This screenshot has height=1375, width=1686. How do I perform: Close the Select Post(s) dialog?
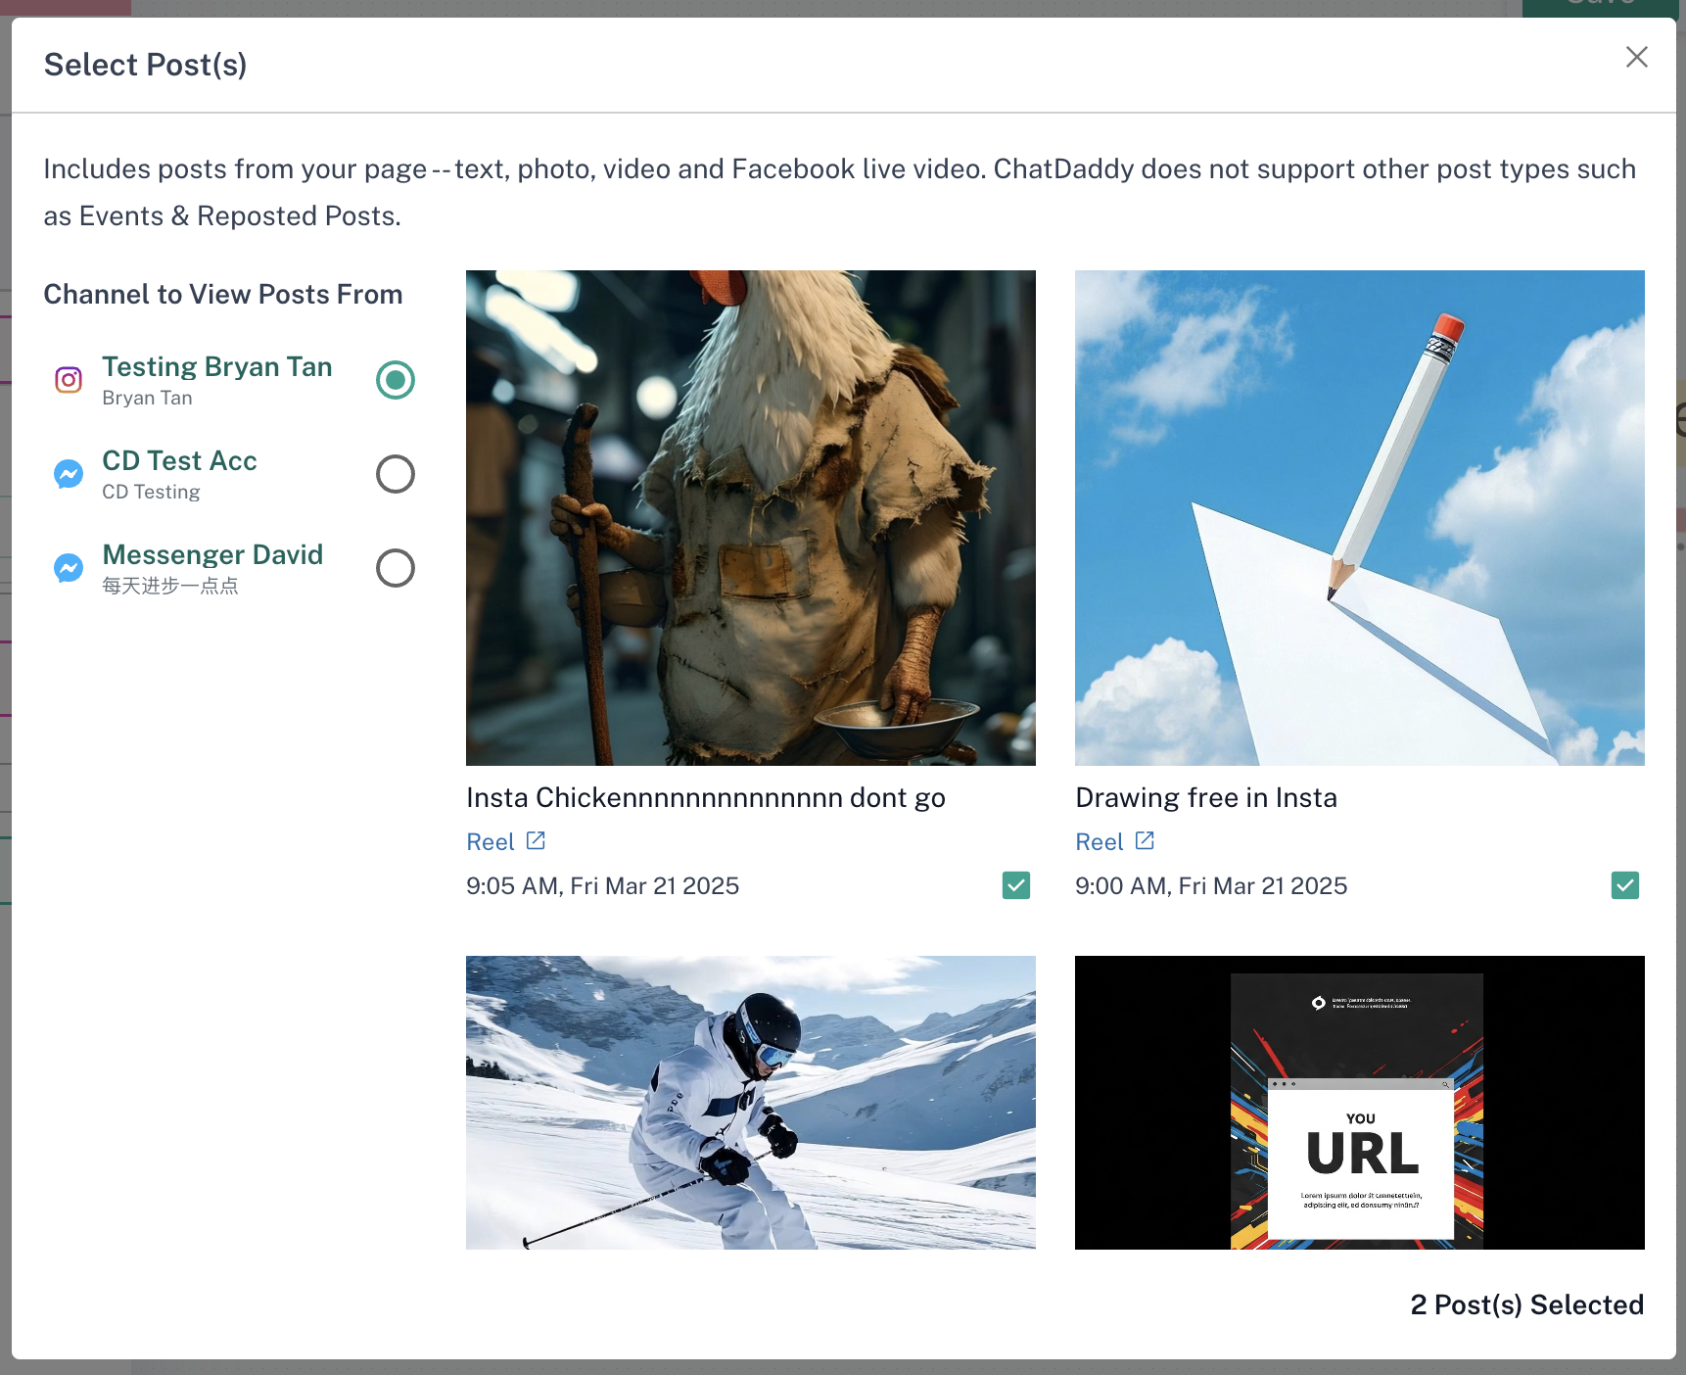(1636, 57)
